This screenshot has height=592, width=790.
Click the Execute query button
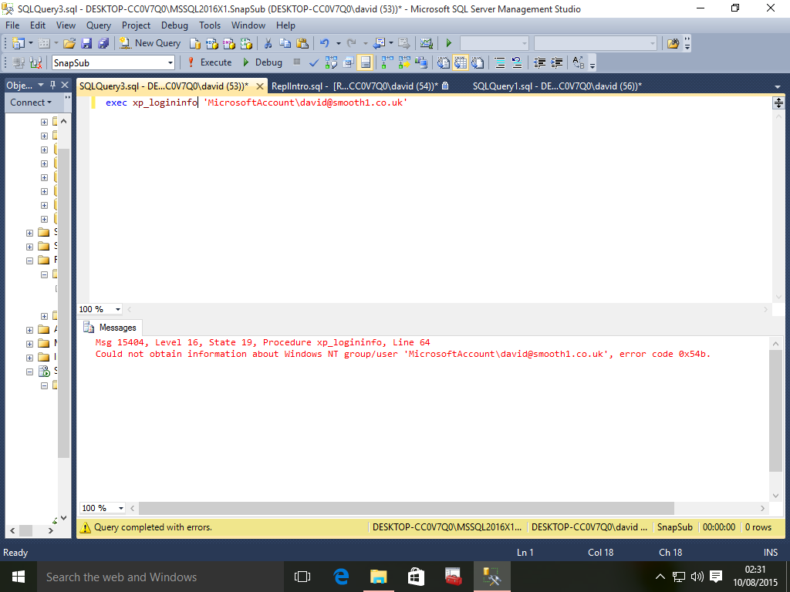point(209,62)
